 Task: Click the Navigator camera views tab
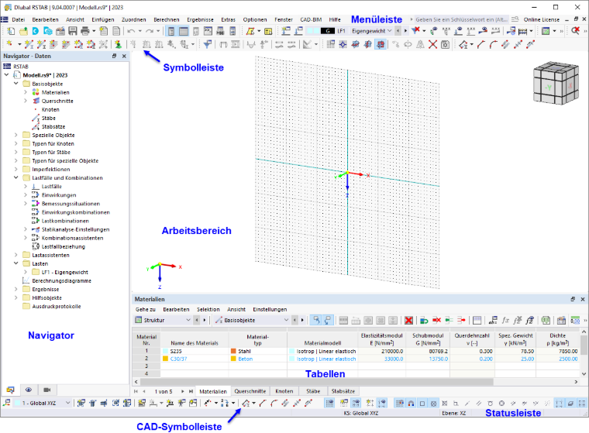point(47,390)
